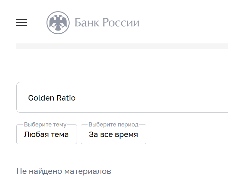Screen dimensions: 228x195
Task: Click the Выберите тему field label
Action: 45,125
